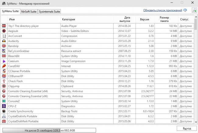
Task: Sort by the Версия column header
Action: coord(145,19)
